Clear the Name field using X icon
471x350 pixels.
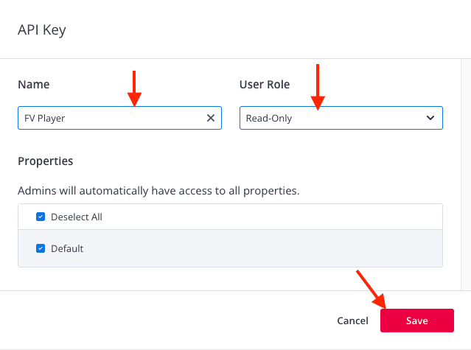point(211,118)
